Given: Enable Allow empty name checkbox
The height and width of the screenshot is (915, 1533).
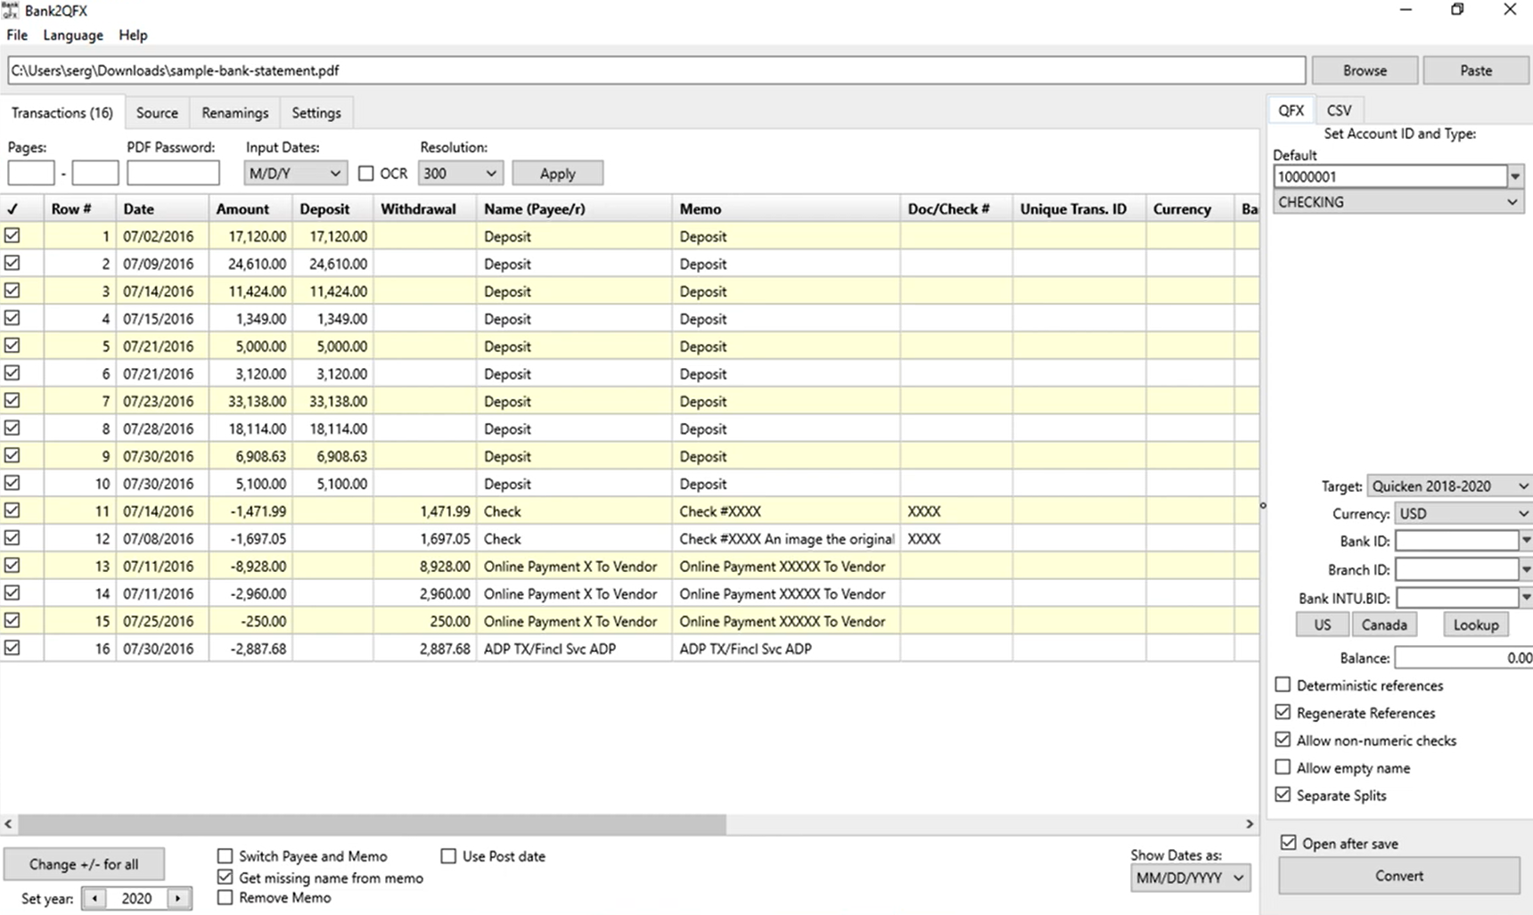Looking at the screenshot, I should (x=1283, y=767).
